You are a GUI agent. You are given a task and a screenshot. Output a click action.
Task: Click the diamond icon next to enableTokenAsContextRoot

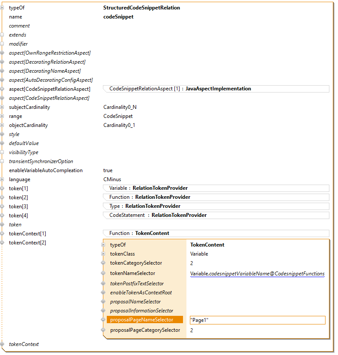(x=103, y=293)
